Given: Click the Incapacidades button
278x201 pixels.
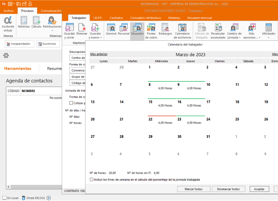Looking at the screenshot, I should pyautogui.click(x=20, y=44).
